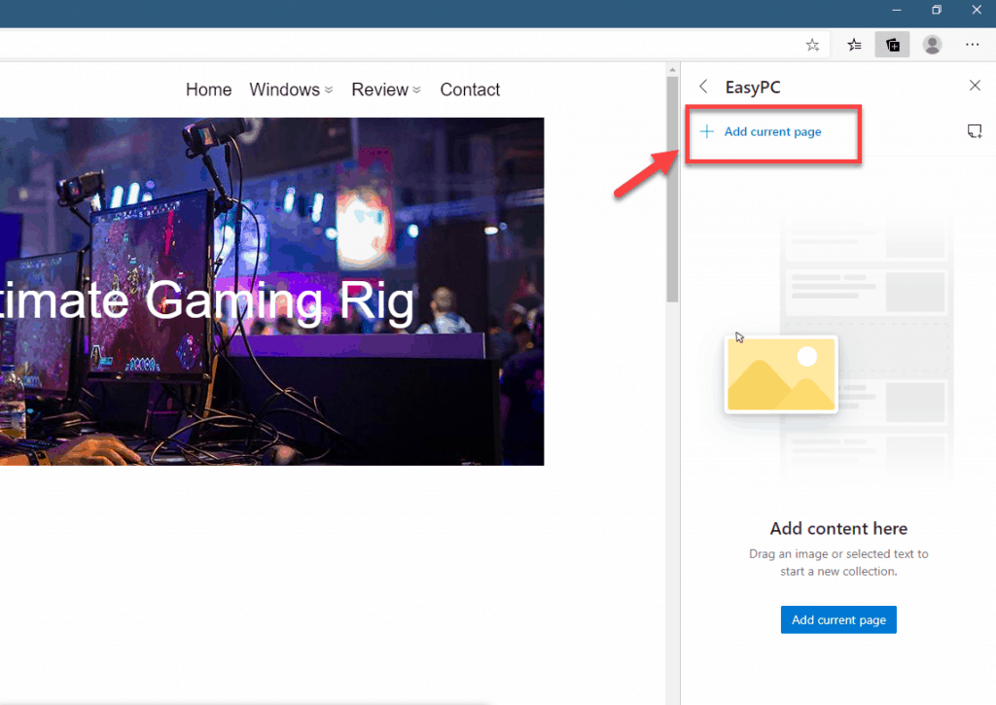Open the Settings and more ellipsis icon
Viewport: 996px width, 705px height.
point(972,45)
